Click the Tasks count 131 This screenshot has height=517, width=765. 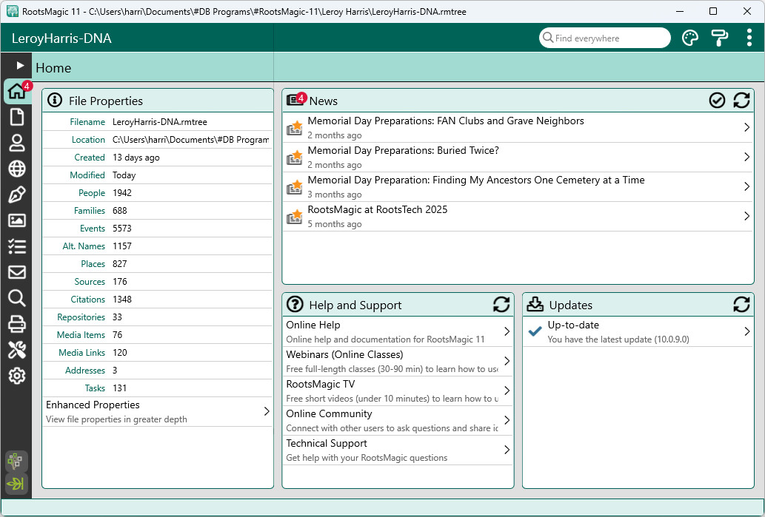click(119, 388)
